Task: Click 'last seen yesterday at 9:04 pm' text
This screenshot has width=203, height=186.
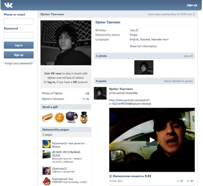Action: (x=170, y=14)
